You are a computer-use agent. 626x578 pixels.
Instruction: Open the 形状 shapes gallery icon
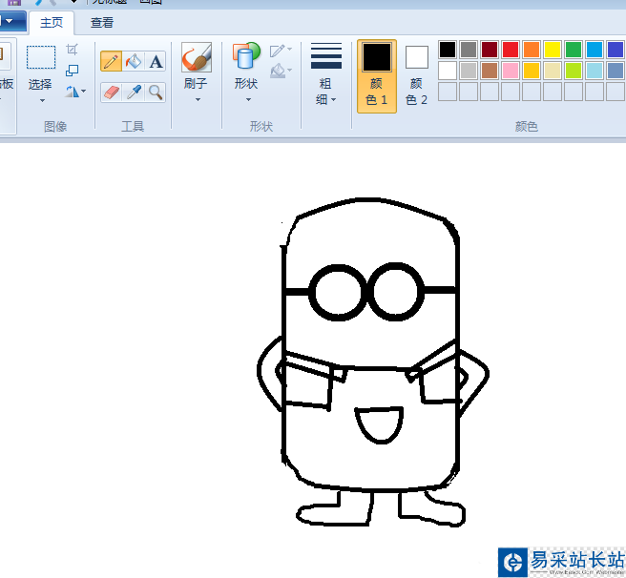[x=246, y=55]
